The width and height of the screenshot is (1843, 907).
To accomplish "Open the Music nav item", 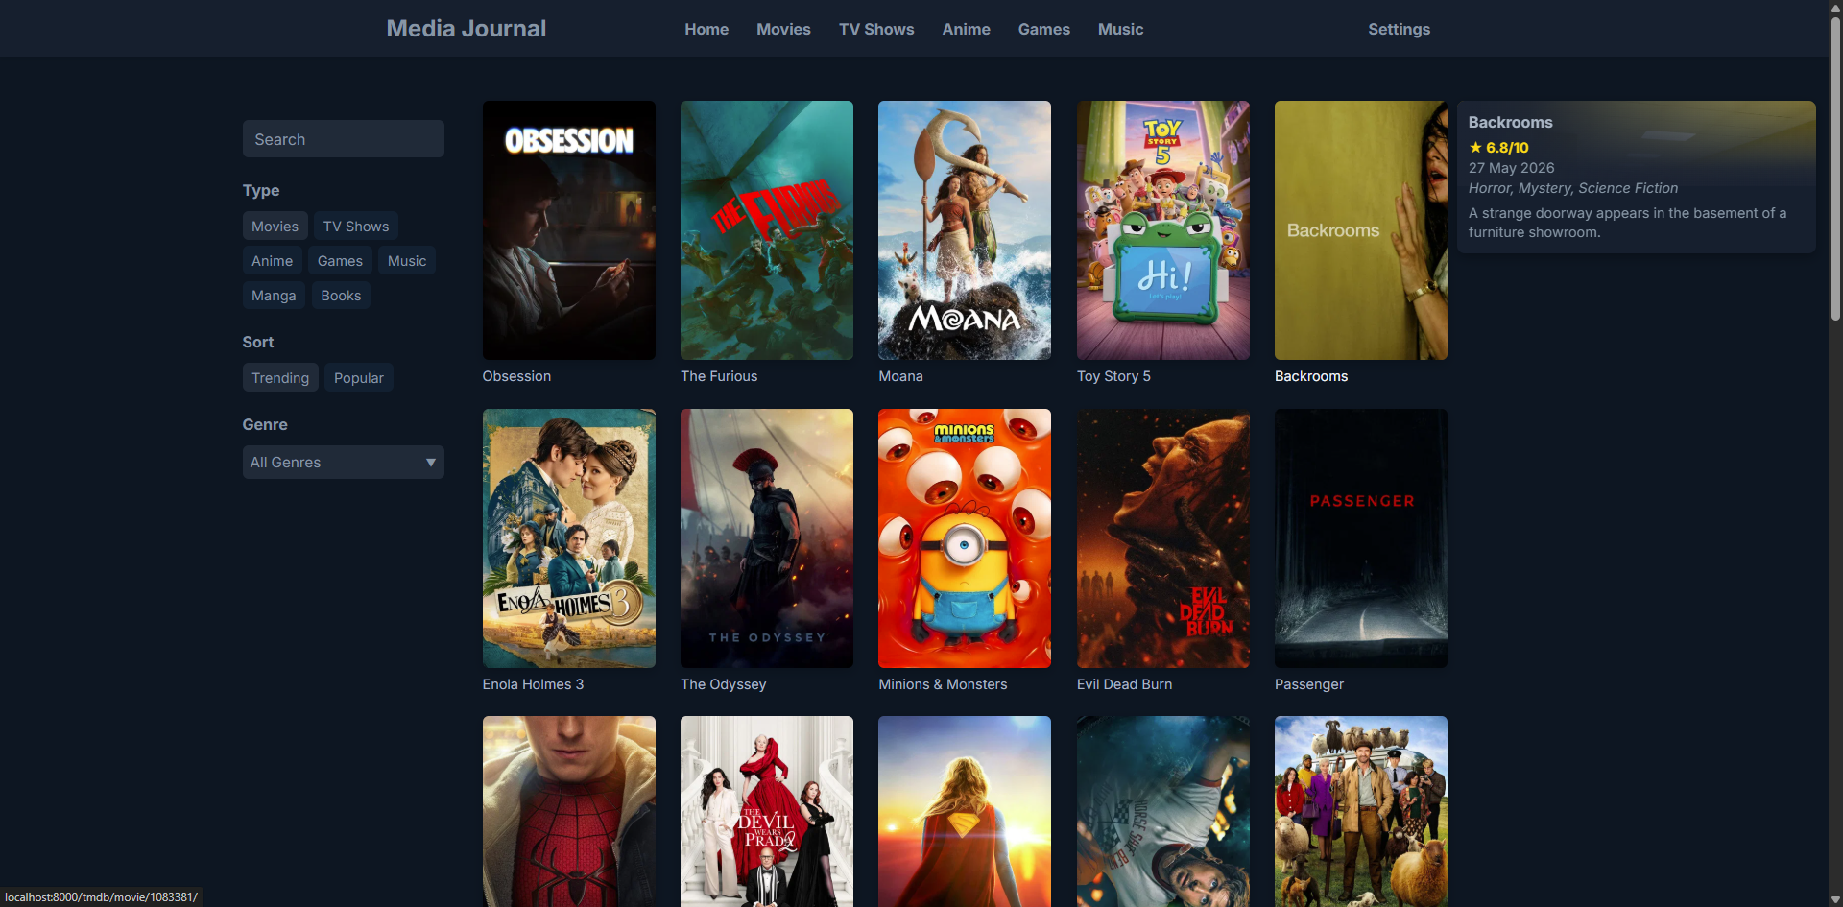I will (x=1120, y=30).
